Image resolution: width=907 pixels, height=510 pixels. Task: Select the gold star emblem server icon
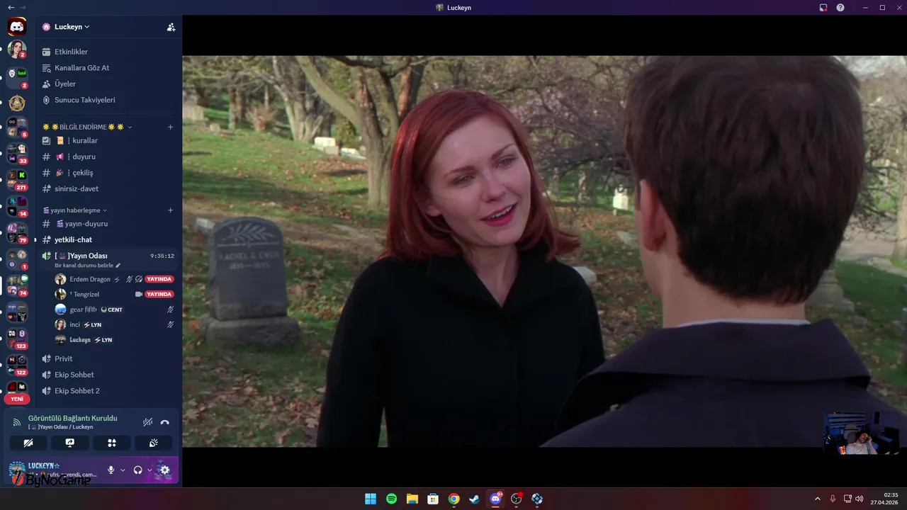17,103
